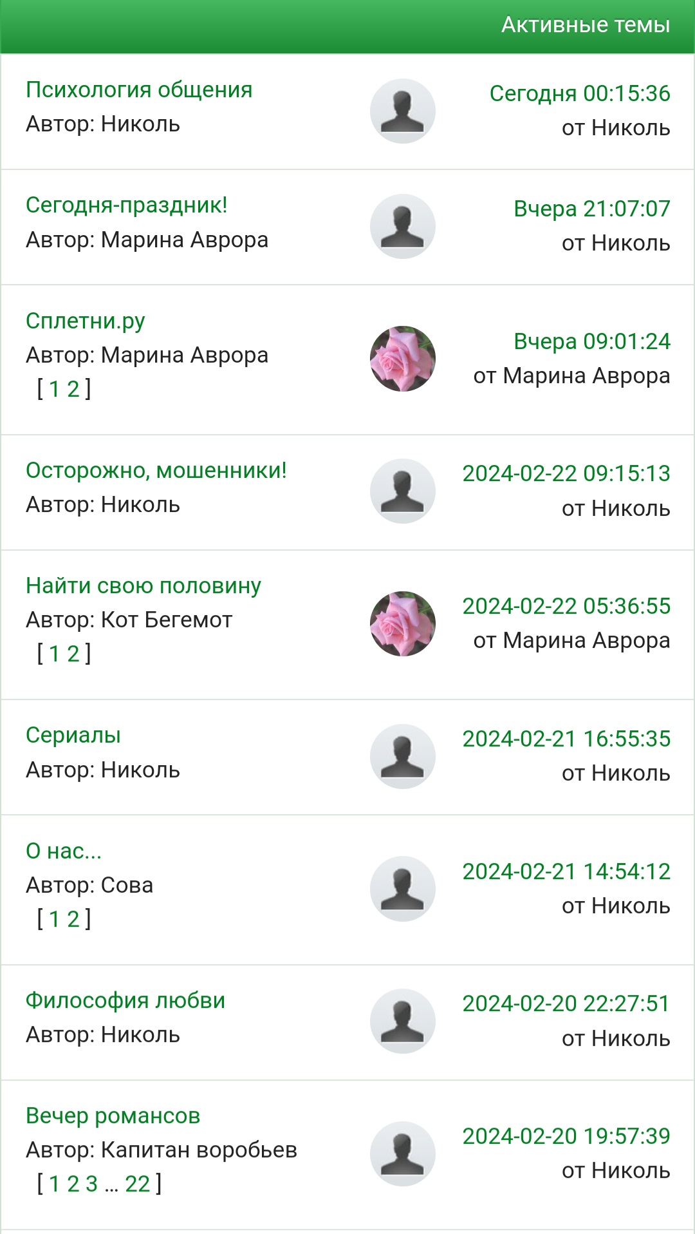Open page 22 of Вечер романсов
This screenshot has width=695, height=1234.
coord(137,1184)
